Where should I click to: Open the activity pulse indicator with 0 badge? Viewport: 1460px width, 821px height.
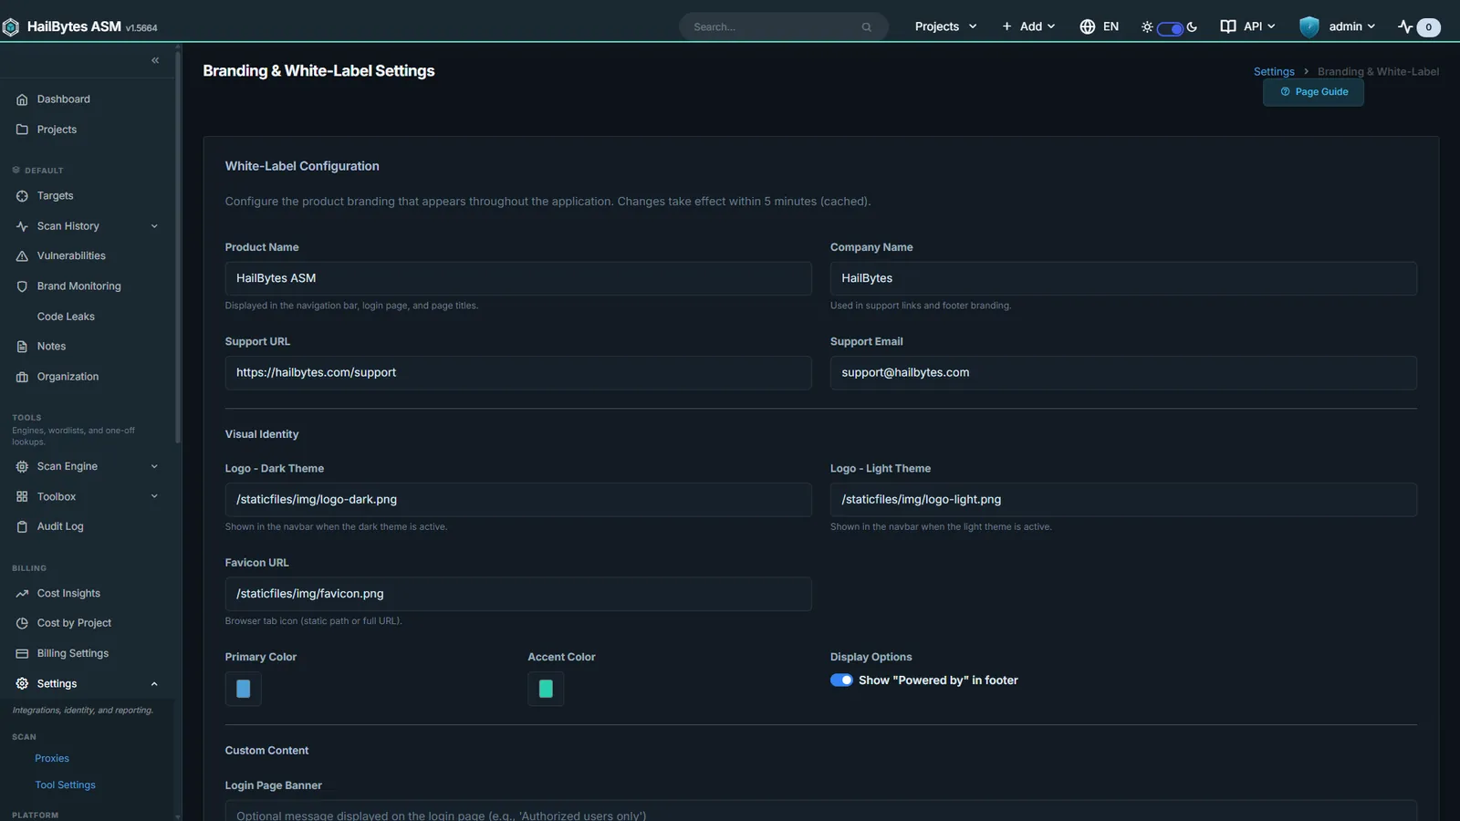pos(1419,26)
